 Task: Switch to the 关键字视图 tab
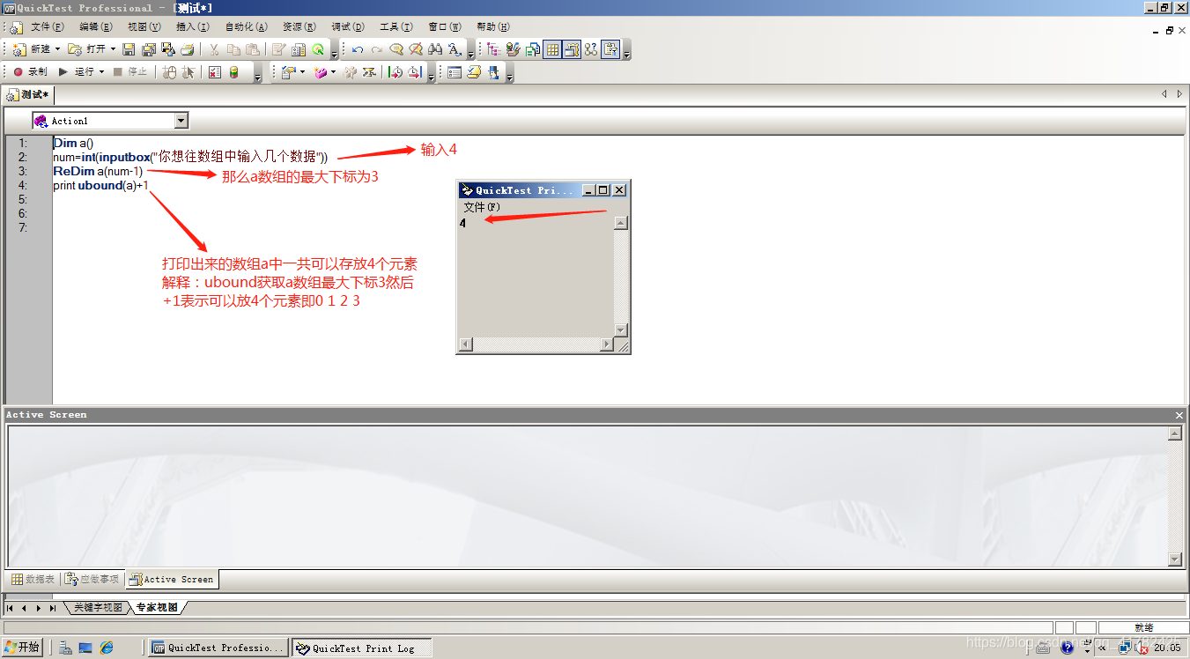click(x=98, y=608)
